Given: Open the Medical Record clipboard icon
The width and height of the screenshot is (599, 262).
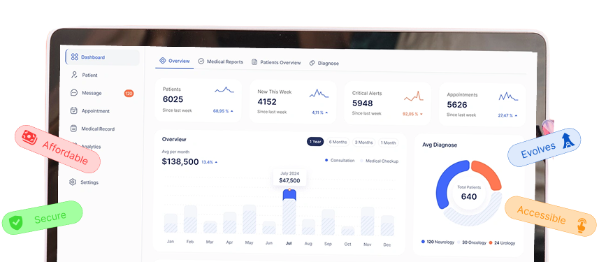Looking at the screenshot, I should click(73, 129).
